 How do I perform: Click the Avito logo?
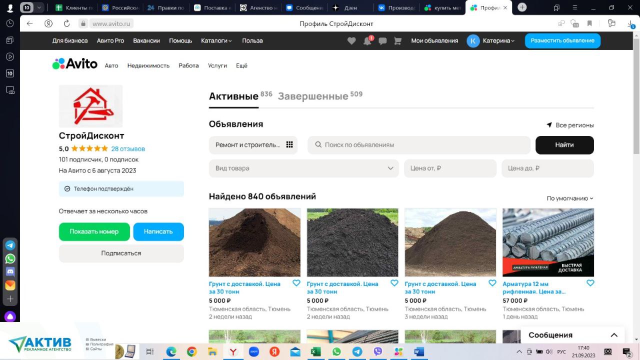[75, 64]
